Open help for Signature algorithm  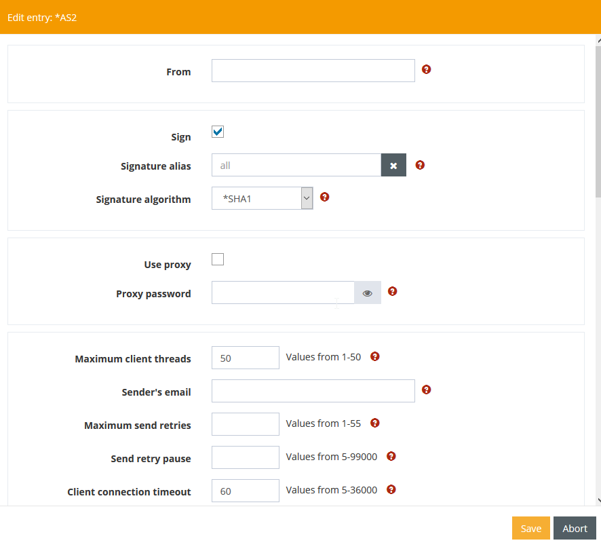[x=324, y=197]
